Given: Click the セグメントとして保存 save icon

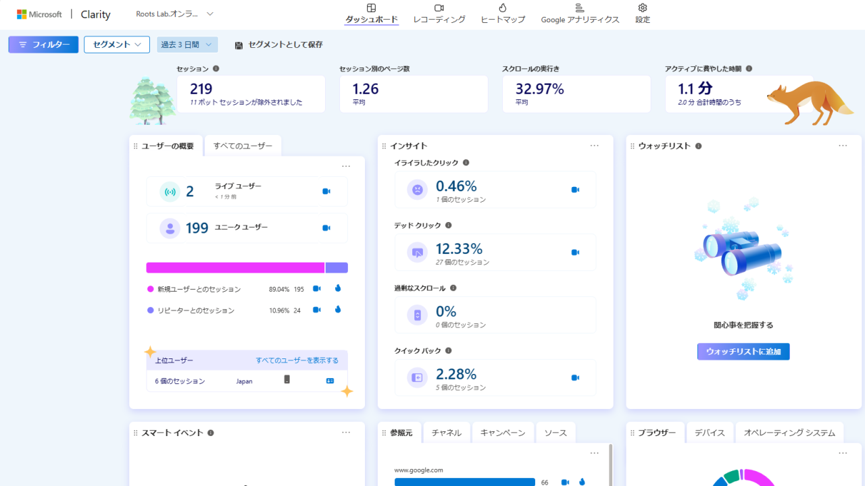Looking at the screenshot, I should click(239, 45).
